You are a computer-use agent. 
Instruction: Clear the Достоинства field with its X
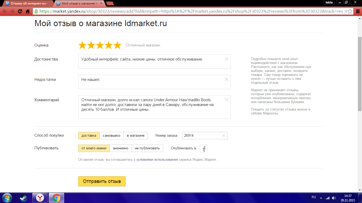227,59
